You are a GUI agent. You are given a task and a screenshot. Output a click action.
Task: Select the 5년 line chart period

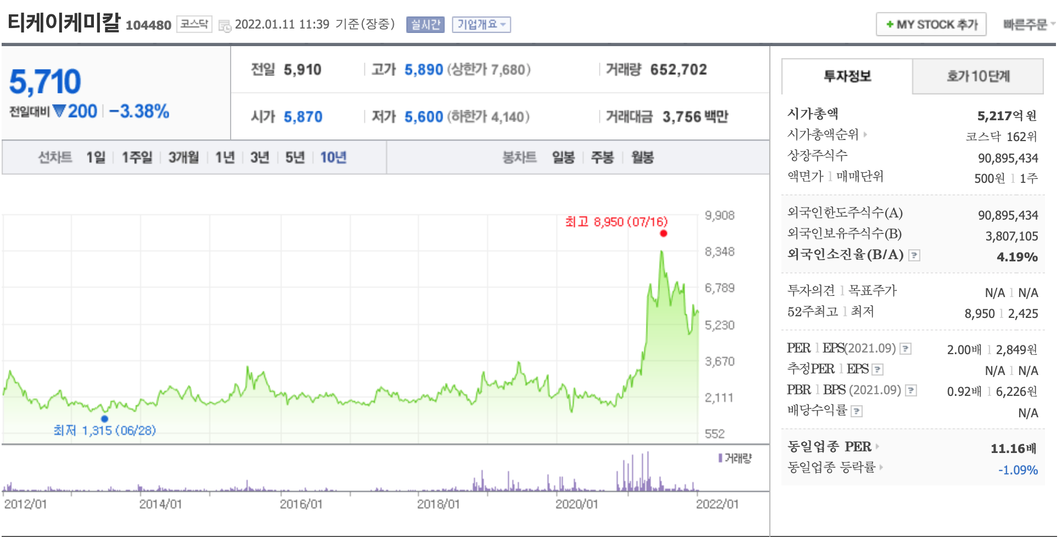(295, 158)
